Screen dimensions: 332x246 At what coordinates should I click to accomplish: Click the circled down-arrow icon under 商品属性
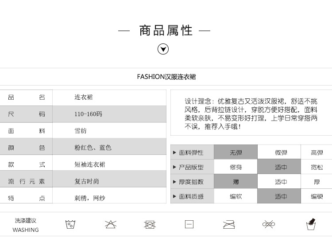(163, 49)
